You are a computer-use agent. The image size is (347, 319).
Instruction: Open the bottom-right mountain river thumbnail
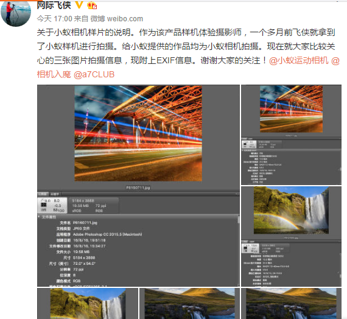tap(291, 304)
